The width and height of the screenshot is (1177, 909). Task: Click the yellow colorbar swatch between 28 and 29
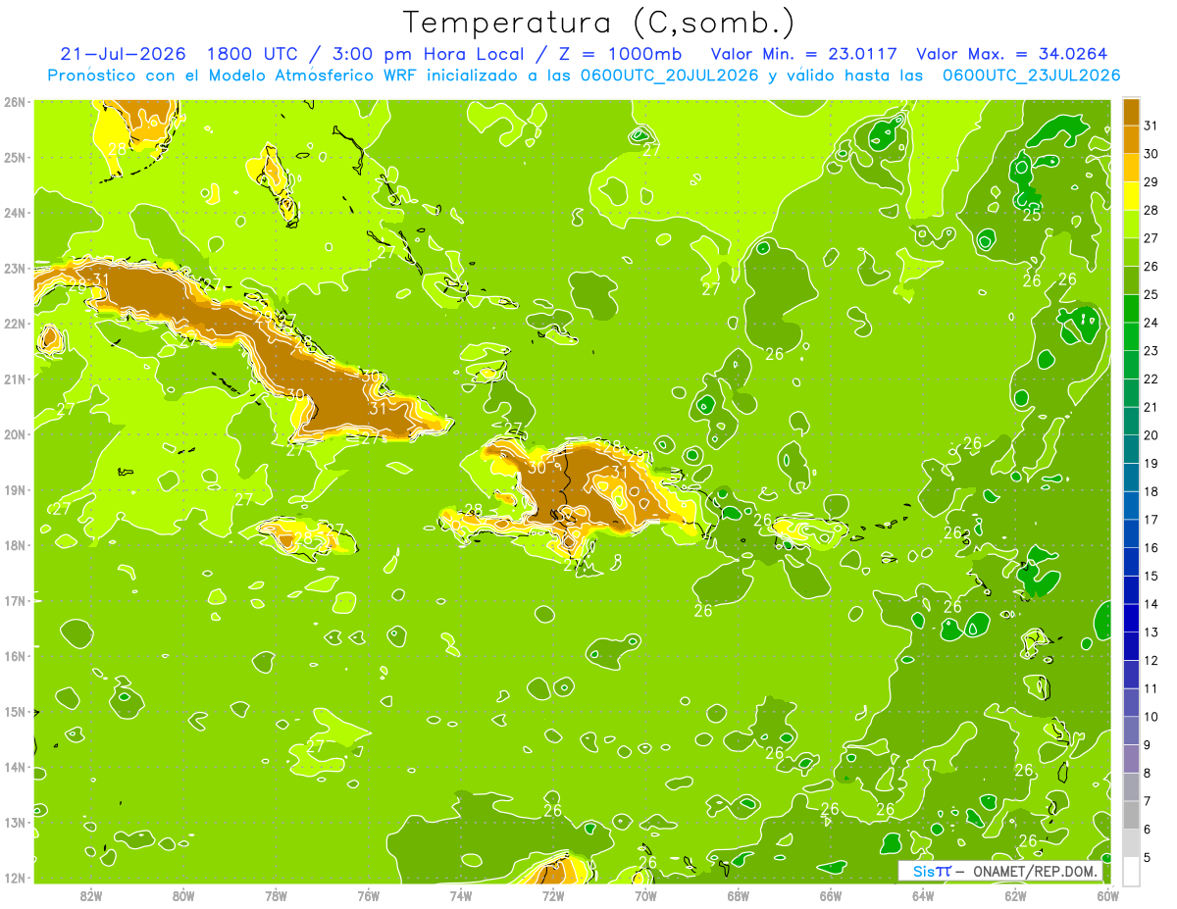coord(1131,196)
